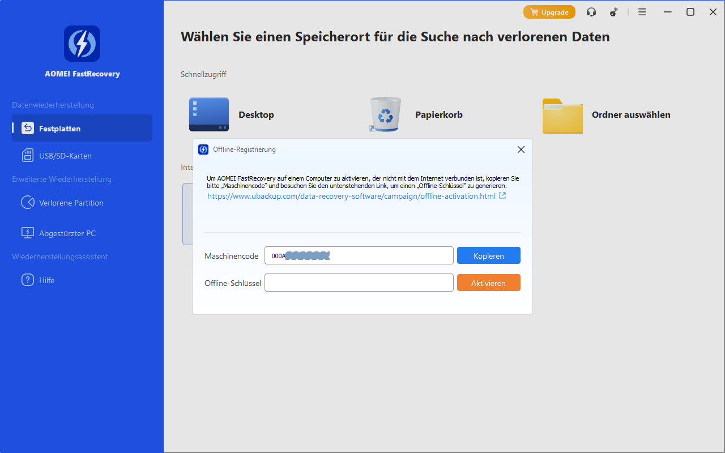Screen dimensions: 725x453
Task: Select the Papierkorb recycle bin icon
Action: [x=385, y=114]
